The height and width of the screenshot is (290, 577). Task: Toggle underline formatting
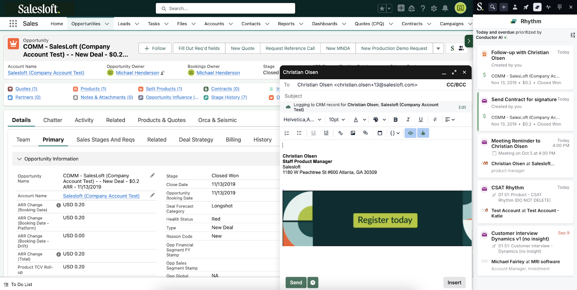tap(420, 119)
